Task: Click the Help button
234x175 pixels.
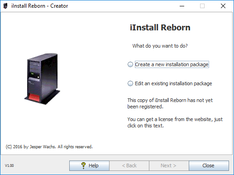Action: coord(89,165)
